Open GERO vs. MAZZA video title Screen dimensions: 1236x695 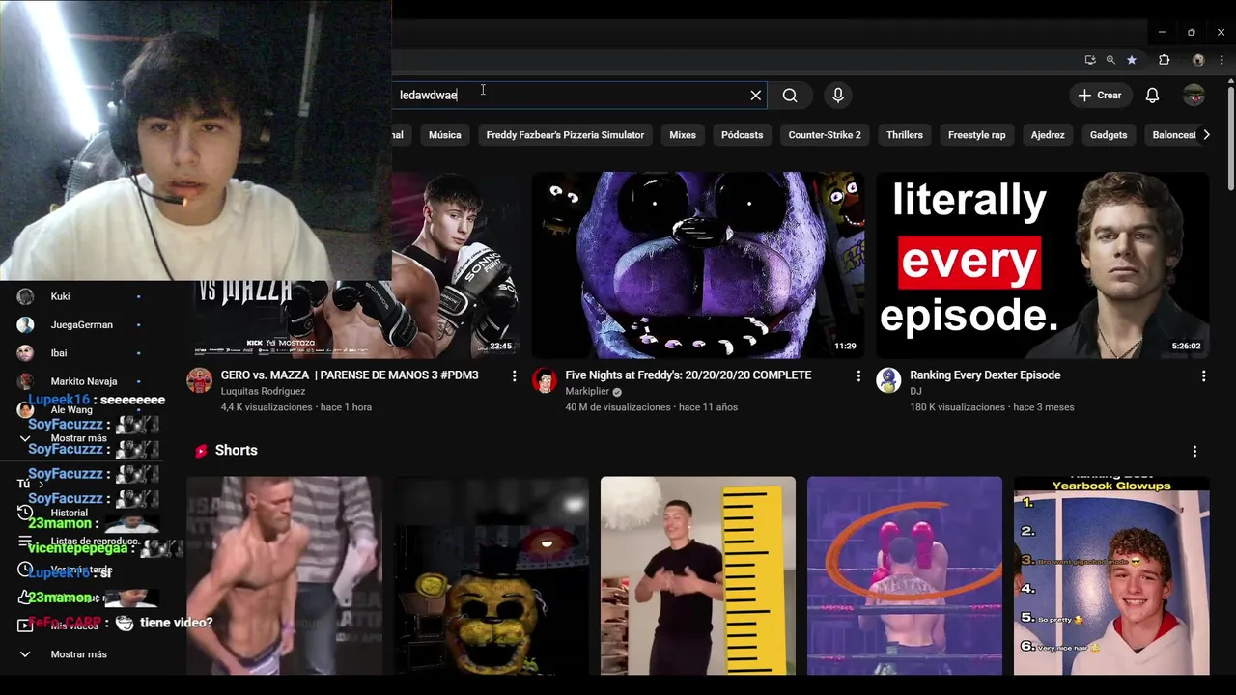coord(350,375)
